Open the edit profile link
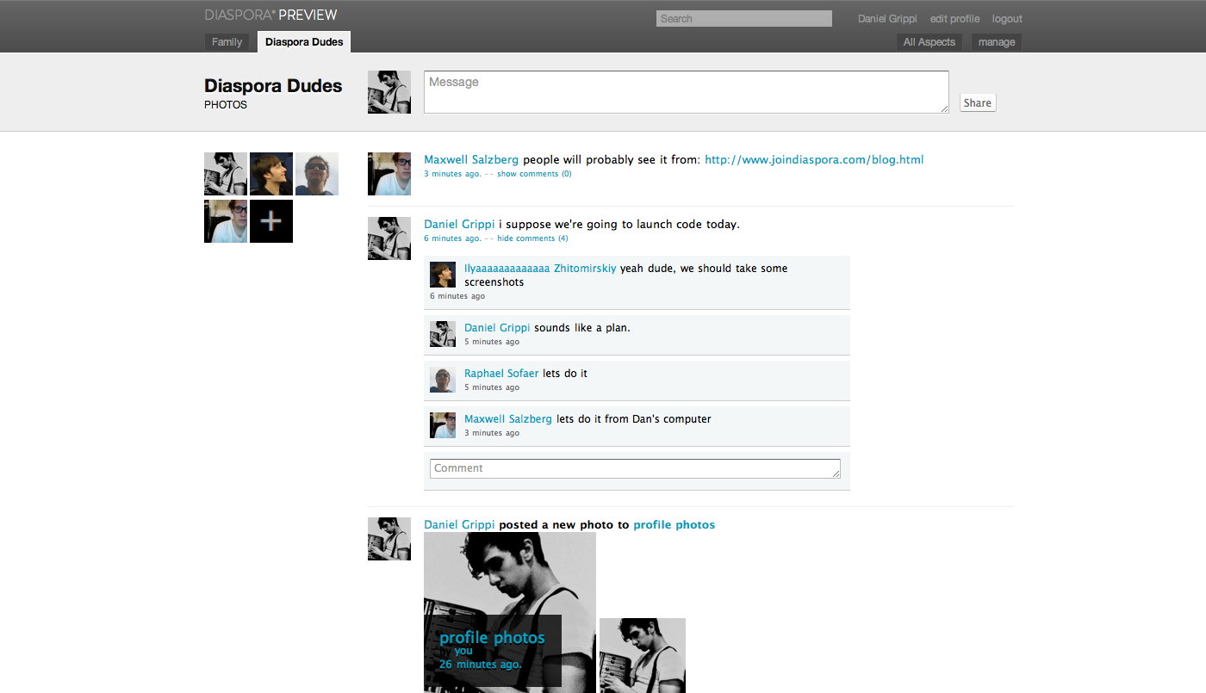Screen dimensions: 1206x693 tap(954, 19)
